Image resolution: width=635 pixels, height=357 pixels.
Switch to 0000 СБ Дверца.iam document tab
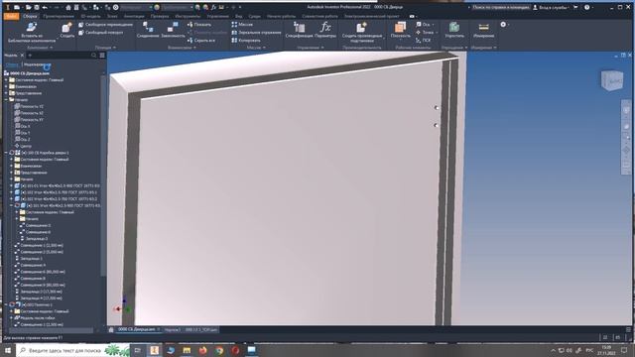click(x=137, y=329)
